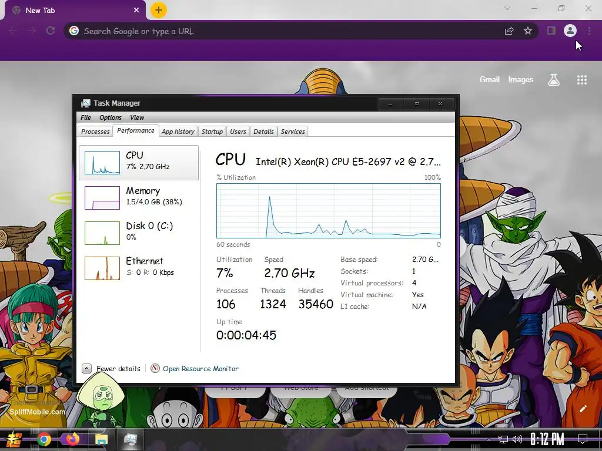Click the Gmail link
602x451 pixels.
(x=489, y=79)
